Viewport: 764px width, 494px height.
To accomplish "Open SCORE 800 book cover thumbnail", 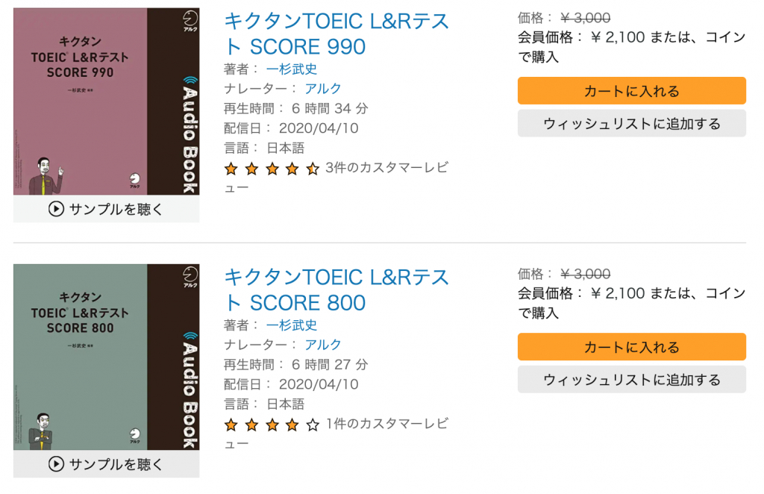I will (106, 357).
